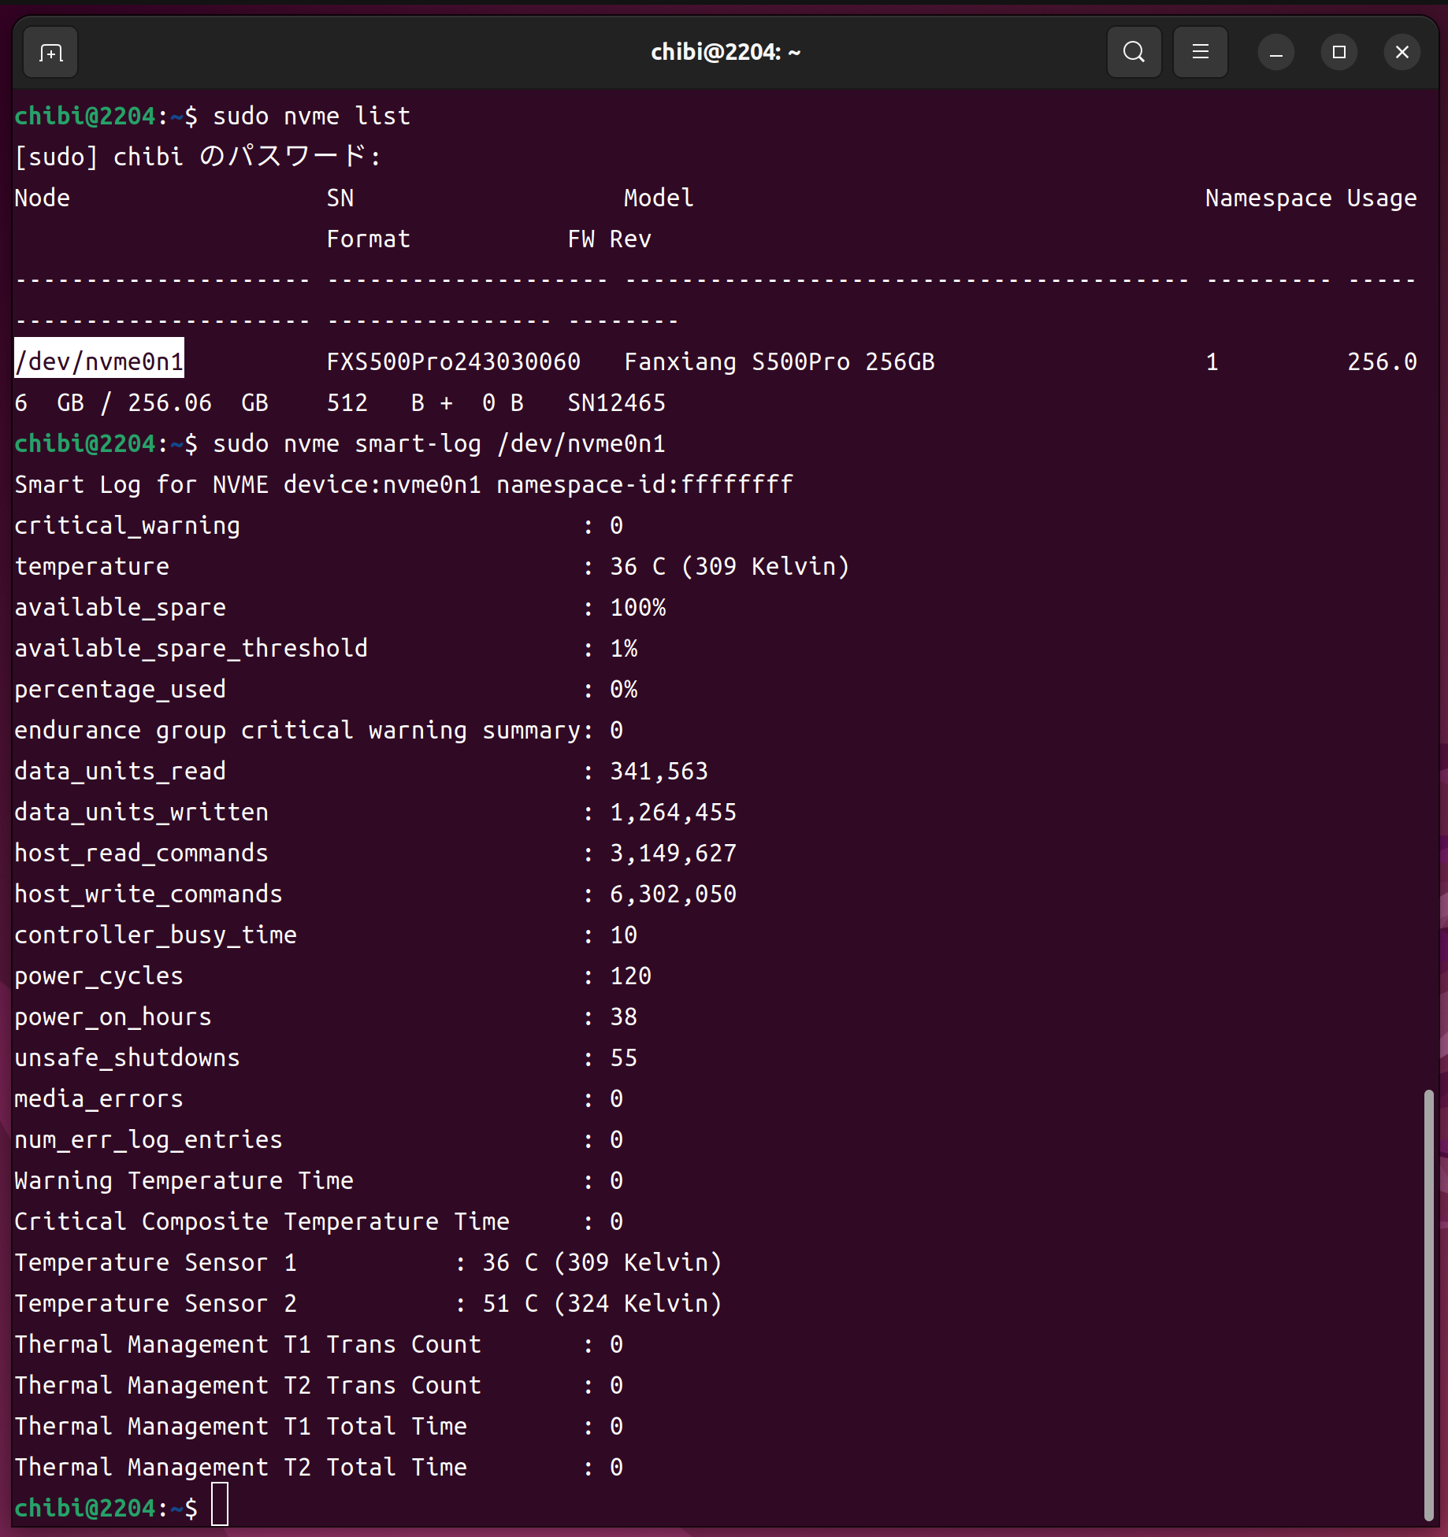The width and height of the screenshot is (1448, 1537).
Task: Click the available_spare 100% value
Action: [637, 607]
